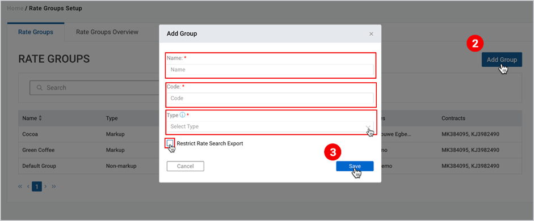The width and height of the screenshot is (534, 221).
Task: Select the Green Coffee row name
Action: click(x=38, y=150)
